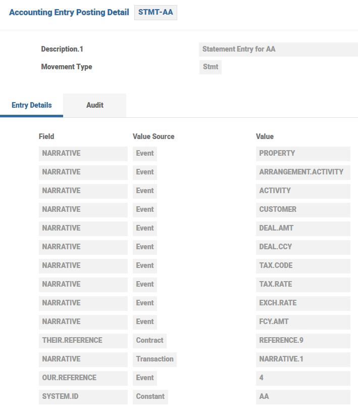Select the ARRANGEMENT.ACTIVITY value field
The image size is (358, 409).
coord(303,172)
